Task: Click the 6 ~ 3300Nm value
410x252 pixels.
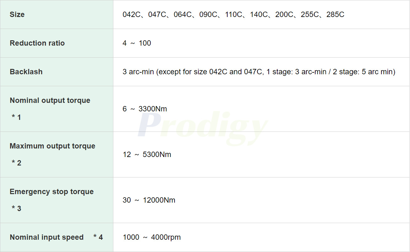Action: 145,109
